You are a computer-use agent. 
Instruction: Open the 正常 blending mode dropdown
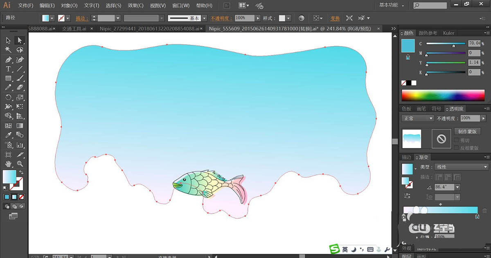click(x=417, y=118)
